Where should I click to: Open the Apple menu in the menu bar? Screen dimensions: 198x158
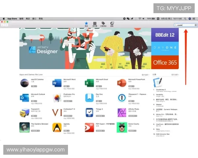tap(4, 18)
